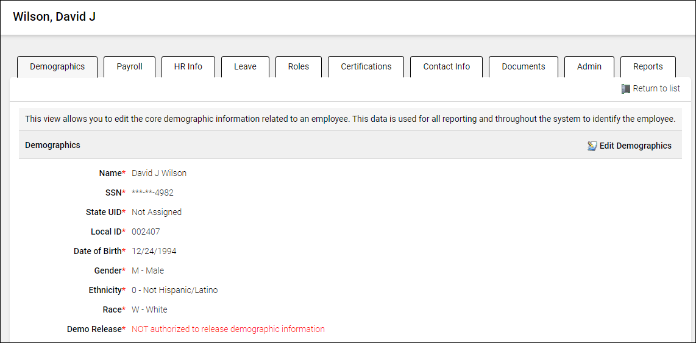Image resolution: width=696 pixels, height=343 pixels.
Task: Click the door icon beside Return to list
Action: pos(625,89)
